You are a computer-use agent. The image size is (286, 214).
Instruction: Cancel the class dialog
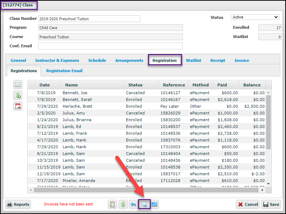pos(248,204)
